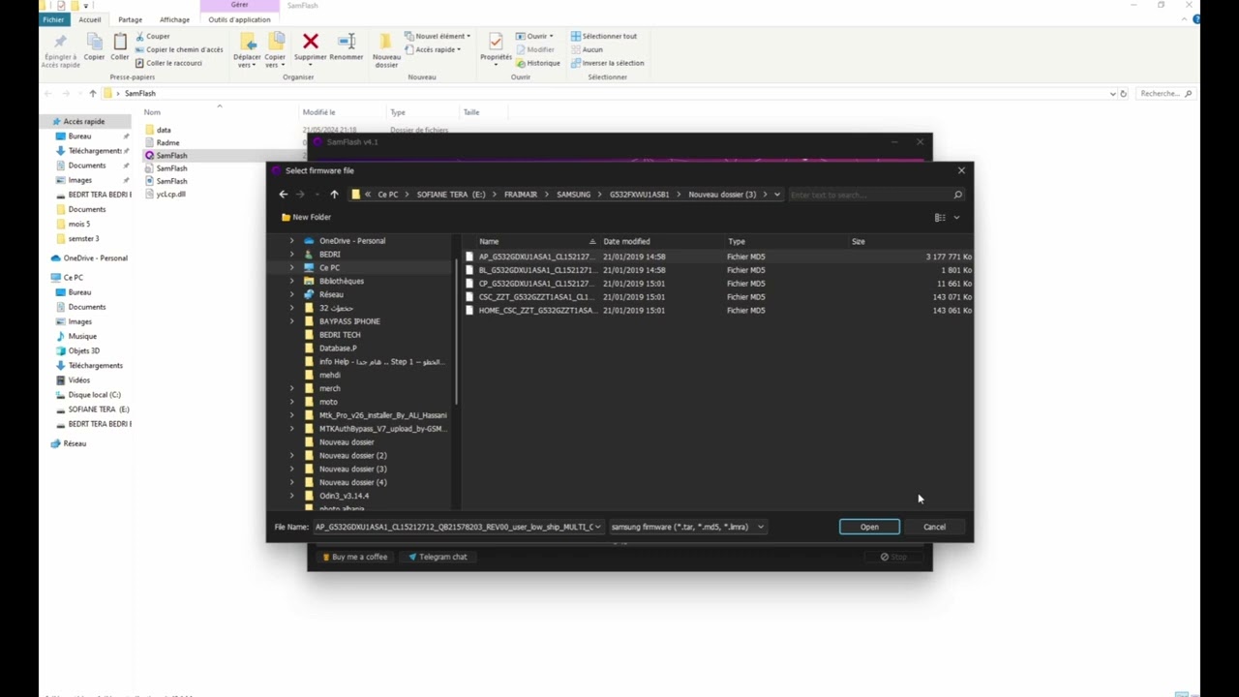This screenshot has height=697, width=1239.
Task: Click Sélectionner tout in ribbon
Action: pos(603,36)
